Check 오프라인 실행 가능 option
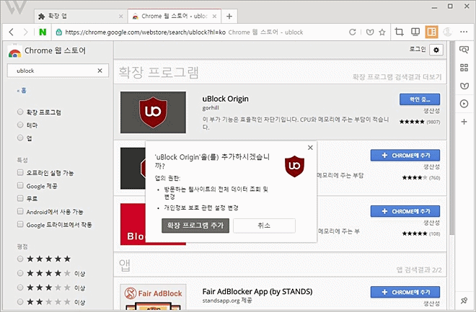The width and height of the screenshot is (476, 312). (20, 172)
